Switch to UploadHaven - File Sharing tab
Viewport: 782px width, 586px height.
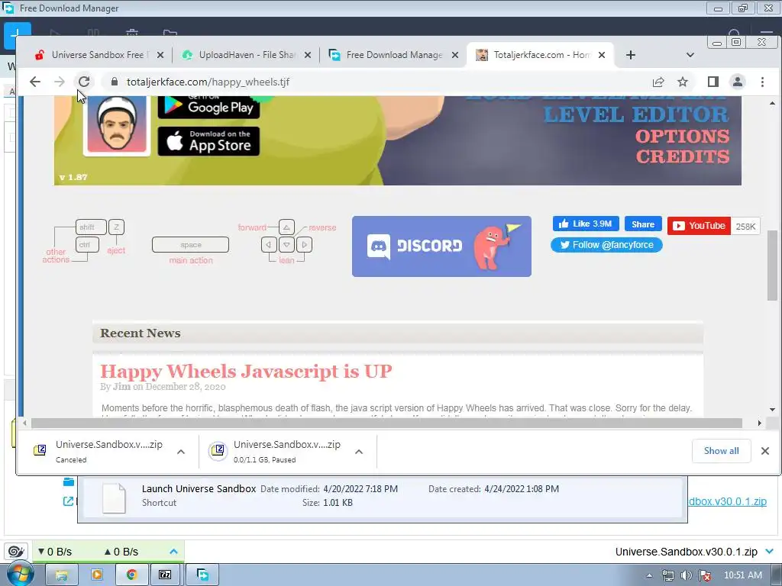(247, 55)
